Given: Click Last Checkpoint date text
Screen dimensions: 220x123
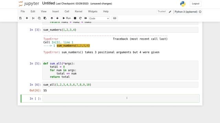Looking at the screenshot, I should coord(72,4).
